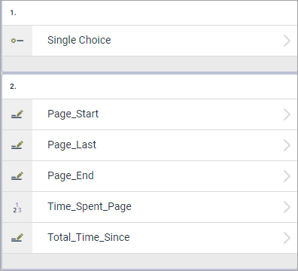
Task: Expand Total_Time_Since using its right chevron
Action: (287, 238)
